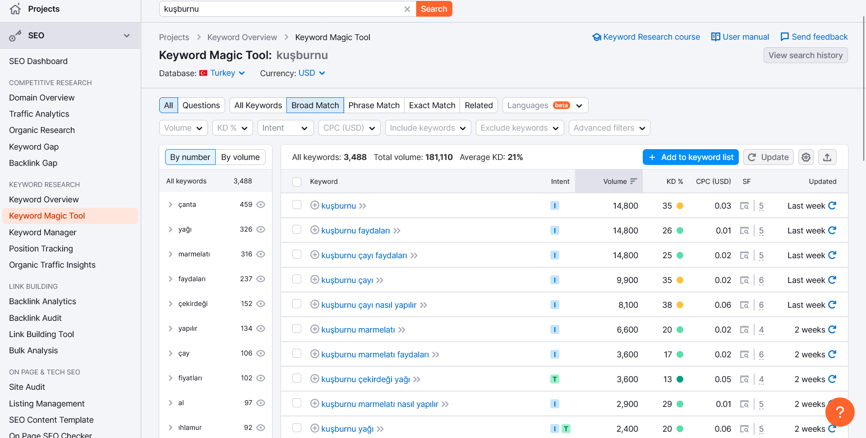Screen dimensions: 866x438
Task: Toggle eye icon for çekirdeği group
Action: (261, 304)
